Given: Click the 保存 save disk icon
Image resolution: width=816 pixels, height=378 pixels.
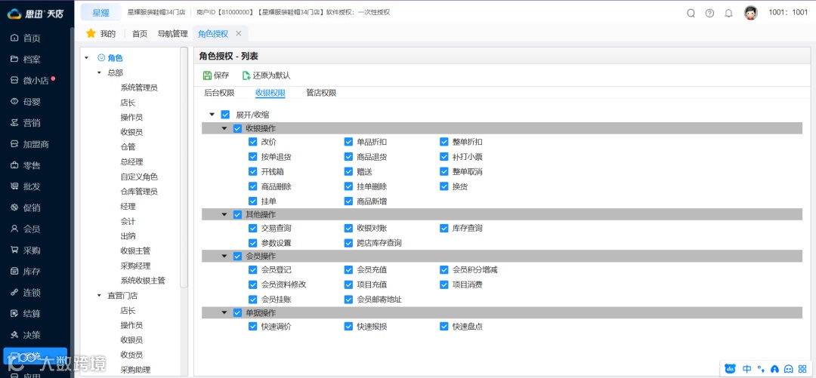Looking at the screenshot, I should tap(207, 75).
